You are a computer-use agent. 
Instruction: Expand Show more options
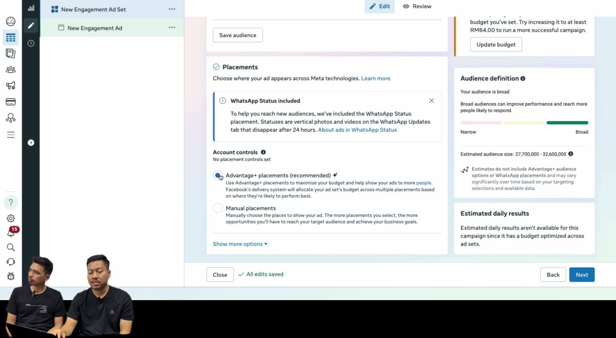click(240, 244)
